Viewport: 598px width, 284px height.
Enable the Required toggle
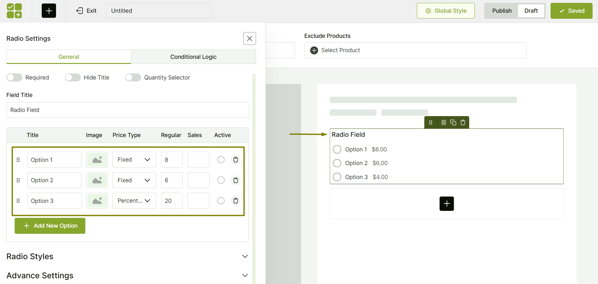14,78
